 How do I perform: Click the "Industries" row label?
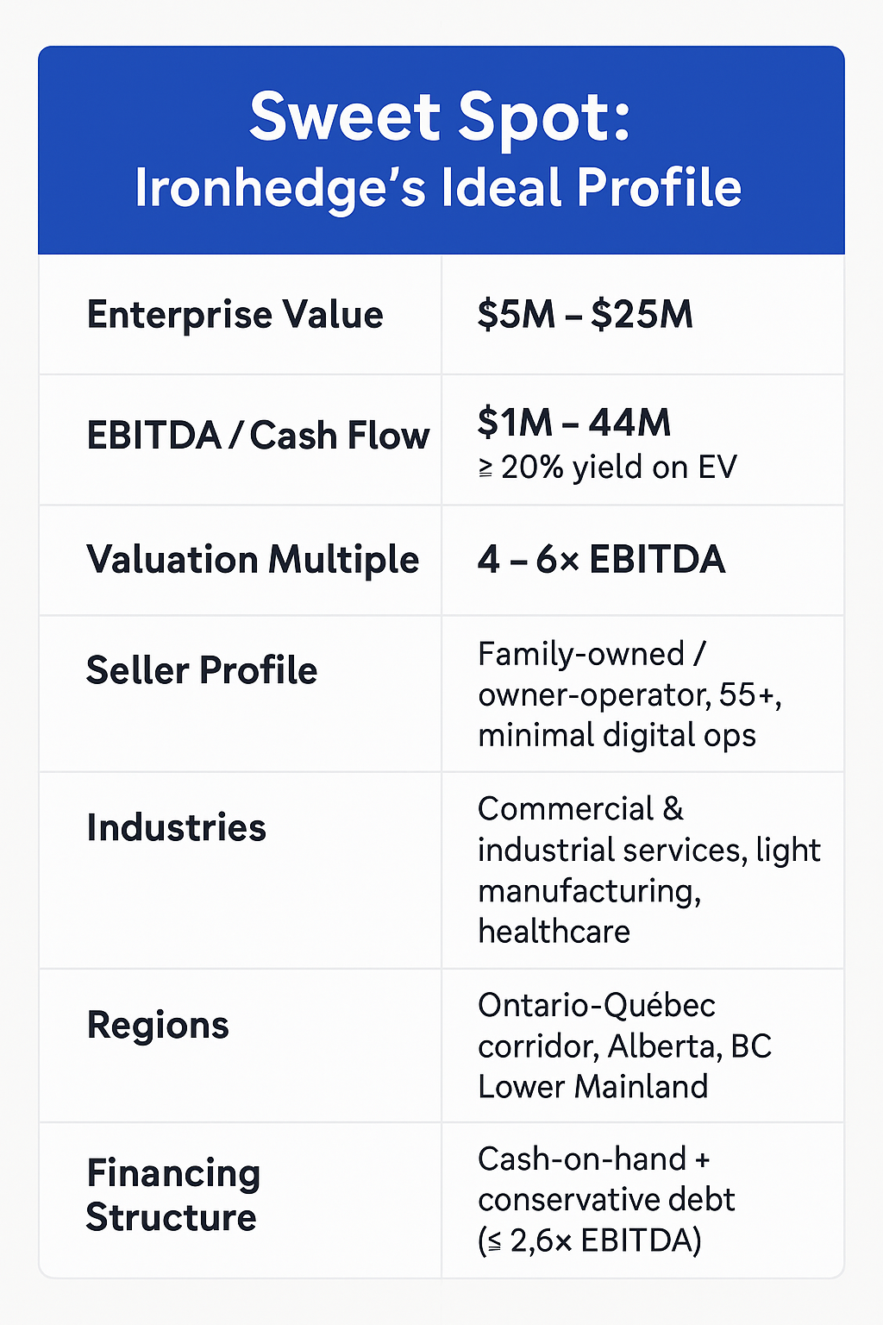click(176, 827)
